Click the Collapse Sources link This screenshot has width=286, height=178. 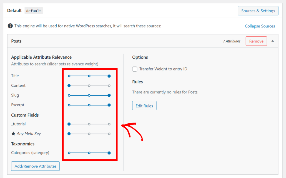point(260,26)
